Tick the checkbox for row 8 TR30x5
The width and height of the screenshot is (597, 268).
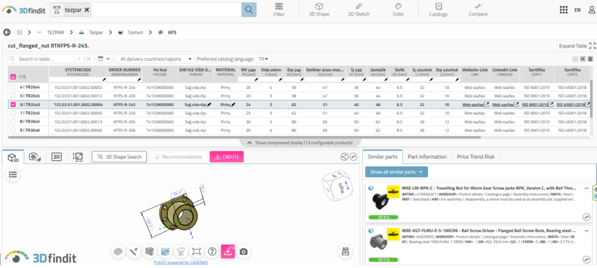point(13,122)
